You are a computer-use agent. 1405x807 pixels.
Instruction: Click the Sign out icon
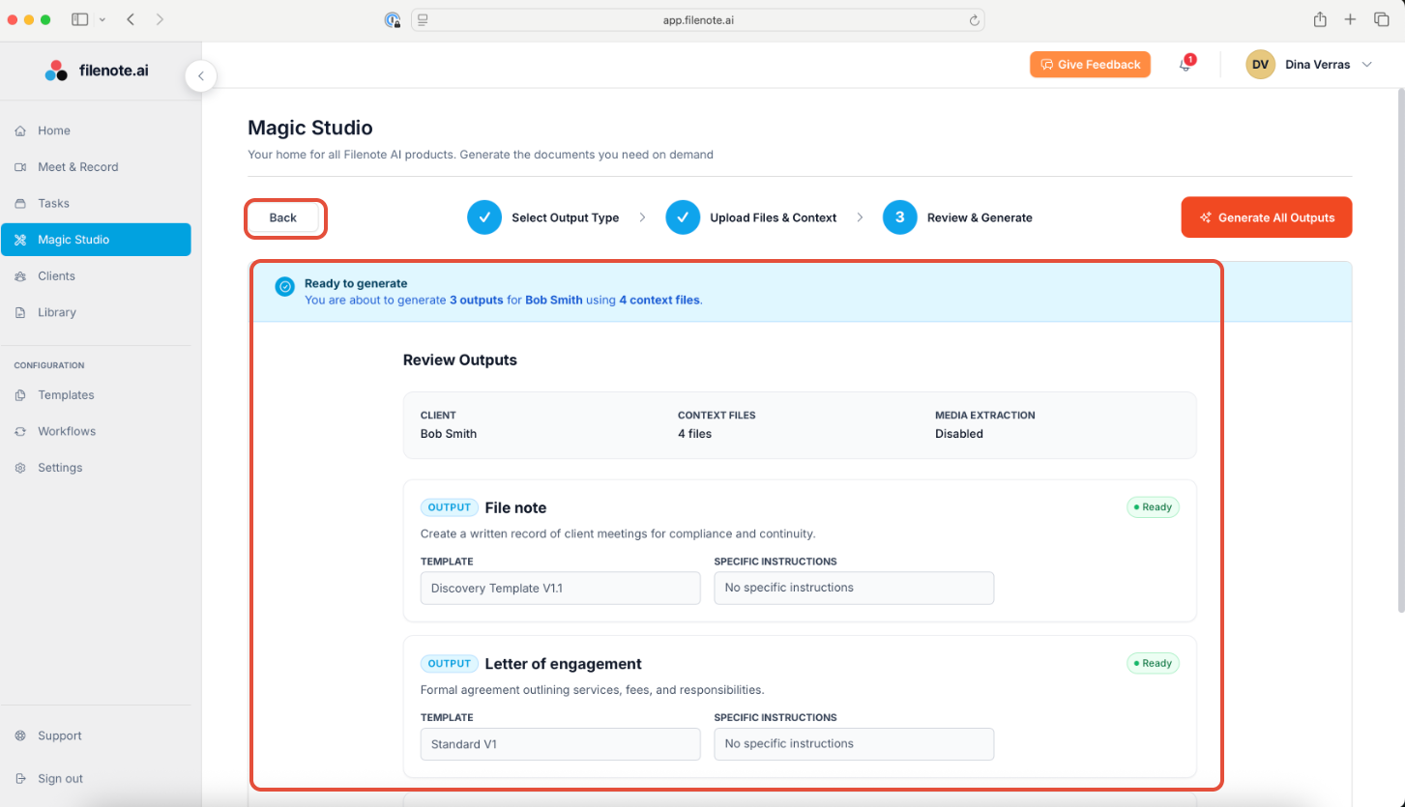coord(20,779)
